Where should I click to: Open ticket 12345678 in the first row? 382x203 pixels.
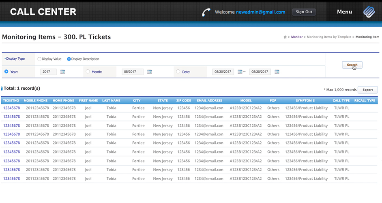[x=11, y=108]
